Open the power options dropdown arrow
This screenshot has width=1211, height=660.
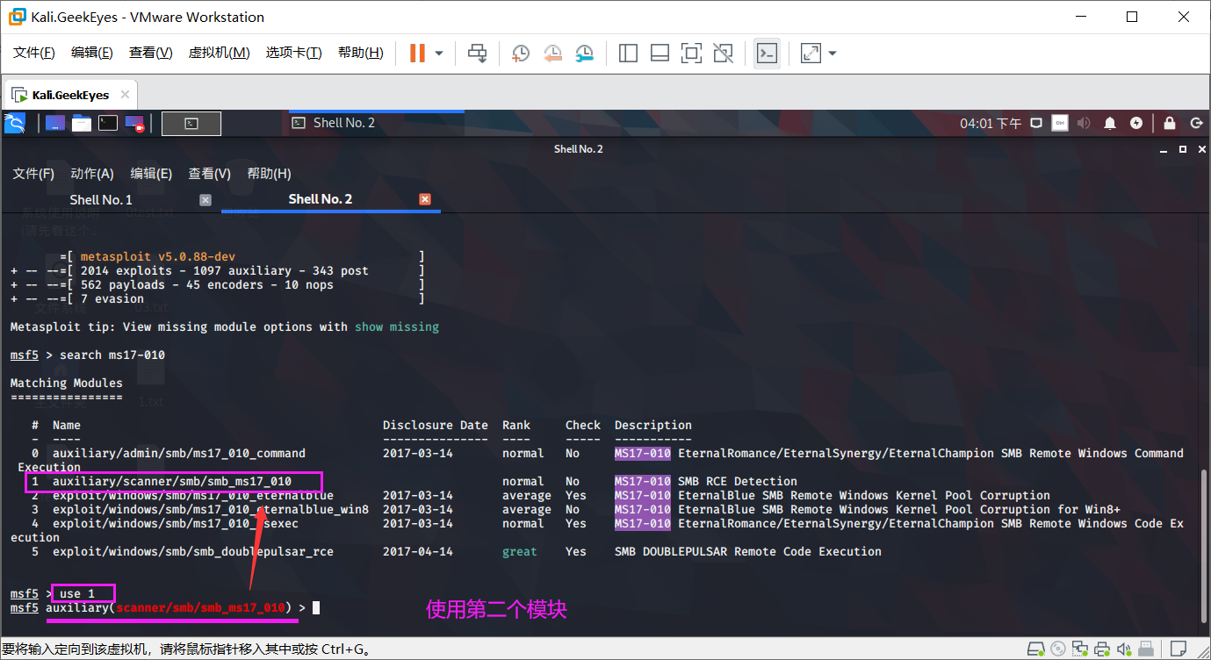[439, 54]
